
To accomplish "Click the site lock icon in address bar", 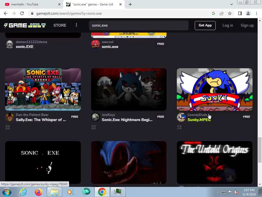I will click(x=32, y=13).
